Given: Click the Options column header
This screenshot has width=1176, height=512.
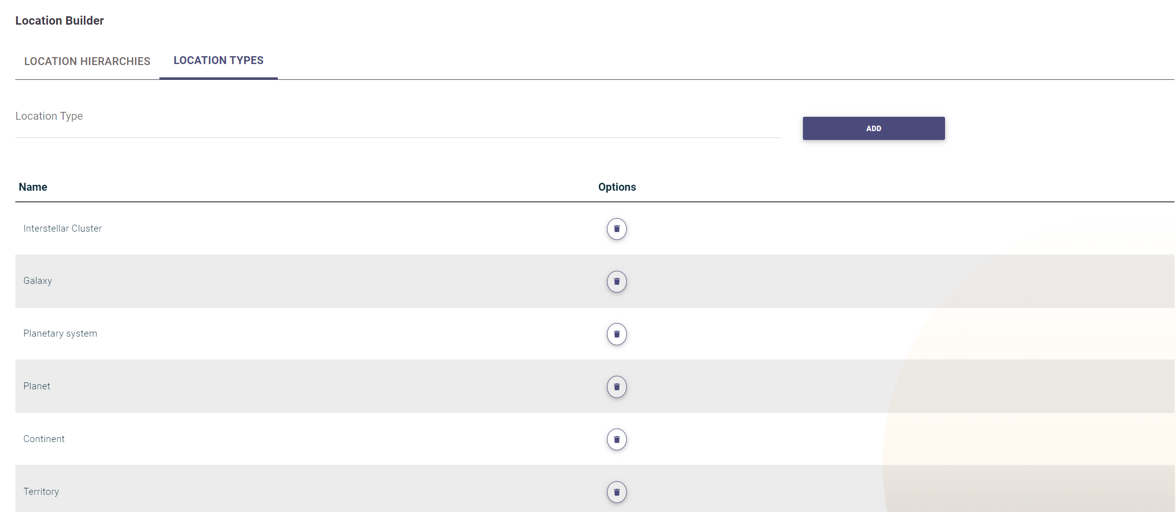Looking at the screenshot, I should click(617, 187).
